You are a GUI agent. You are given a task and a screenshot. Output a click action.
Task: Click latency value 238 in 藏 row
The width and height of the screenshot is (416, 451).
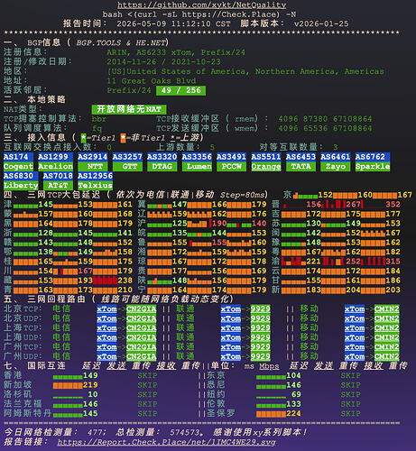125,281
